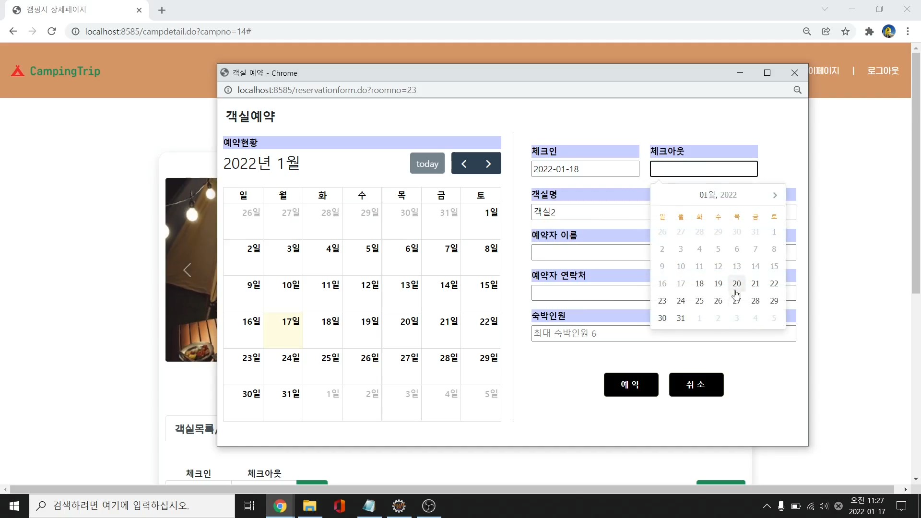921x518 pixels.
Task: Bookmark page with star icon
Action: (x=845, y=31)
